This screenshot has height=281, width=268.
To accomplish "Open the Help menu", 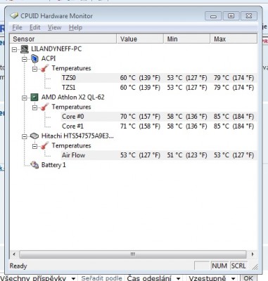I will pos(75,27).
